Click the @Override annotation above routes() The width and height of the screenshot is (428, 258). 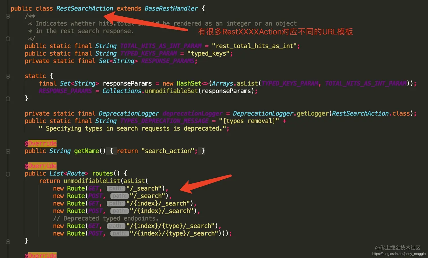click(x=40, y=166)
